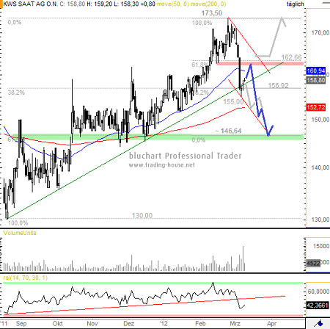
Task: Click the '+0,80' change value in header
Action: point(148,4)
